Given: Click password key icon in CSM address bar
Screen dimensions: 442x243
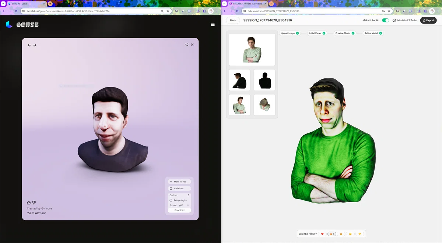Looking at the screenshot, I should [x=383, y=11].
